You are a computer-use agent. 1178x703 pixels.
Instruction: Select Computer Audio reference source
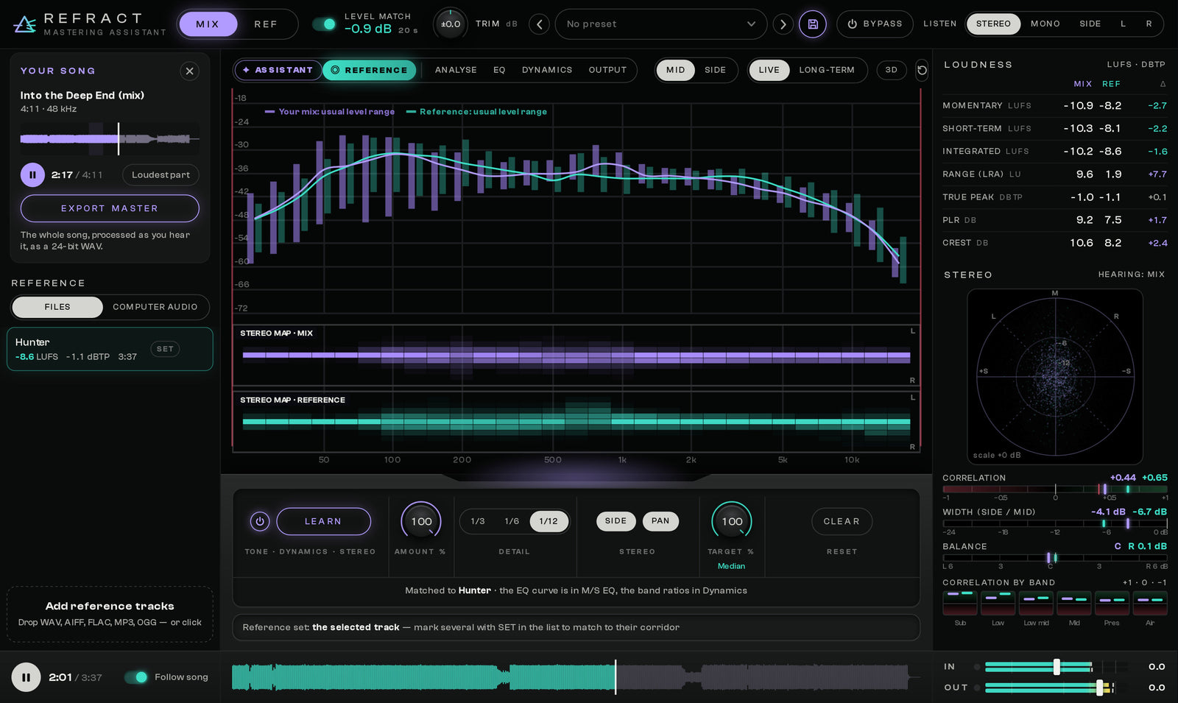point(155,307)
